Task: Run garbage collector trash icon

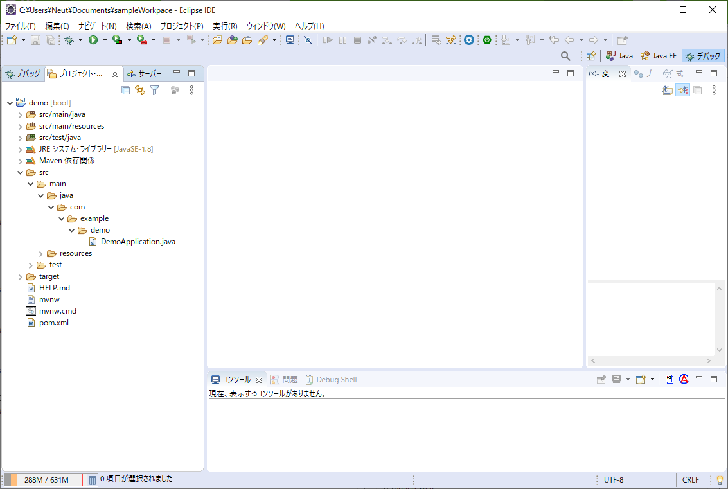Action: (93, 480)
